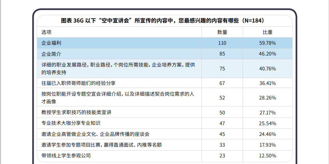Image resolution: width=329 pixels, height=164 pixels.
Task: Click the count 45 cell
Action: click(x=222, y=134)
